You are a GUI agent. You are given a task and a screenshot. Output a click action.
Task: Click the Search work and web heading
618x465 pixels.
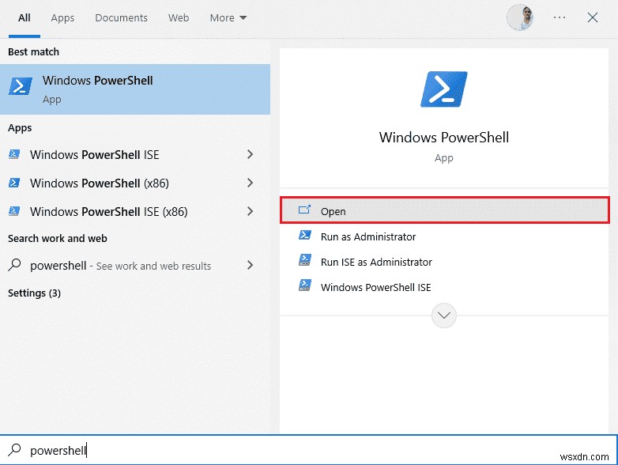(x=58, y=238)
